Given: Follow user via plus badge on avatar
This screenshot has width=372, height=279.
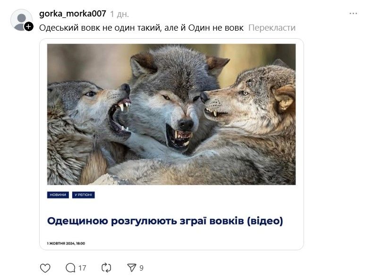Looking at the screenshot, I should coord(29,26).
